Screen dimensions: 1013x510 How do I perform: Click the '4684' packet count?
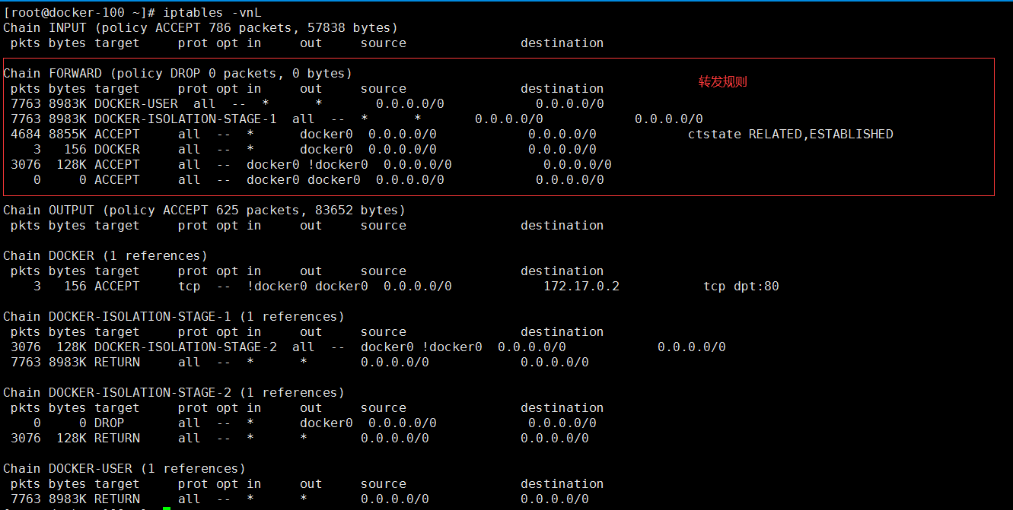[x=26, y=135]
